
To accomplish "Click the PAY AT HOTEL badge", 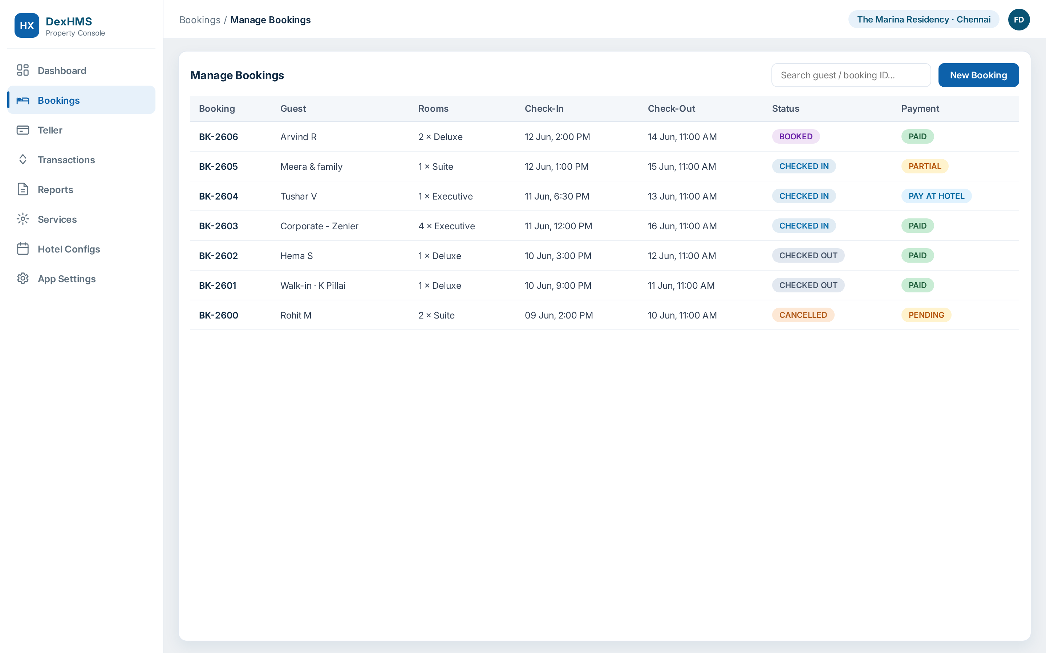I will pos(936,196).
